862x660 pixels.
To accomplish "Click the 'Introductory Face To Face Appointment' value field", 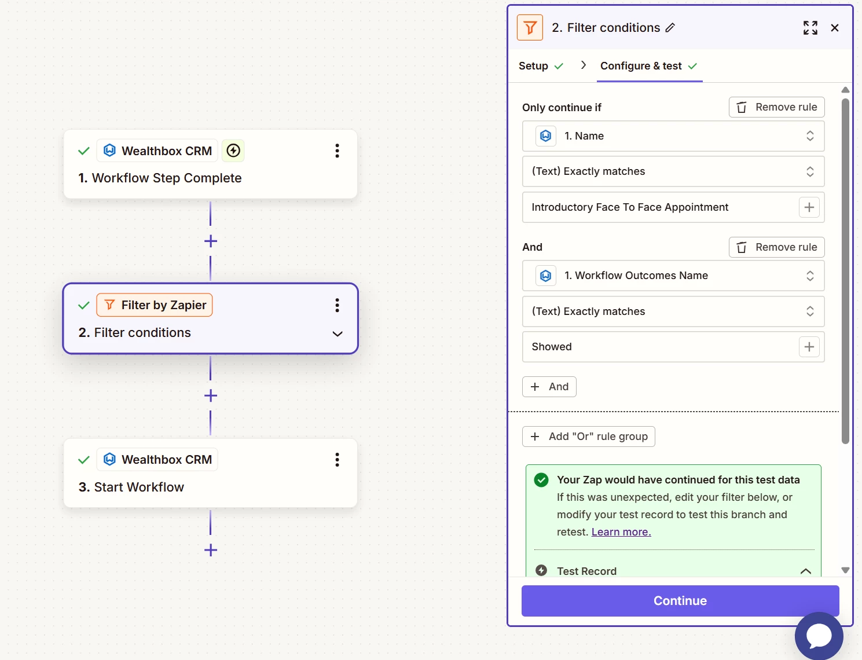I will (673, 207).
